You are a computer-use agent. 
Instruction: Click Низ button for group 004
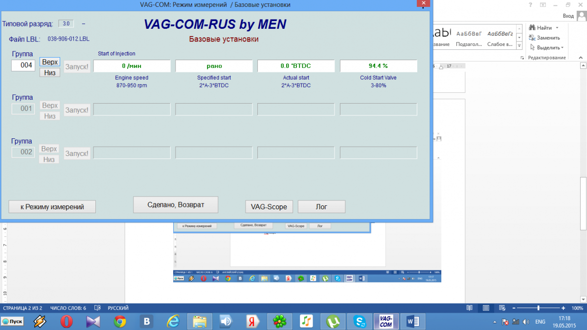49,72
